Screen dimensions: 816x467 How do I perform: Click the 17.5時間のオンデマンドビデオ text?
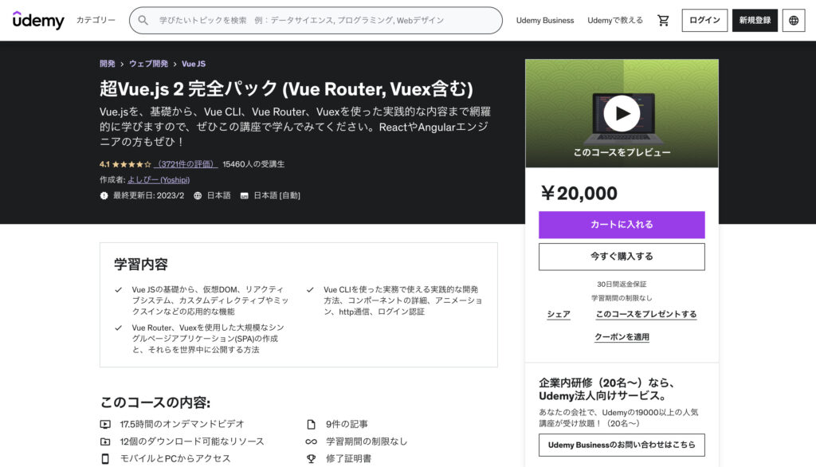tap(182, 424)
